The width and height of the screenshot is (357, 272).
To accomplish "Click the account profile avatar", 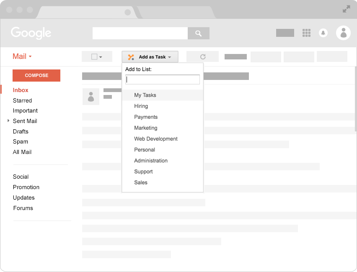I will [343, 33].
